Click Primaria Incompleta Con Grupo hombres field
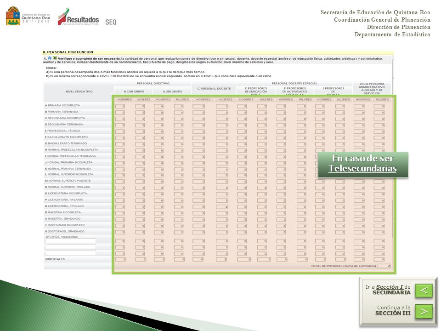Viewport: 441px width, 331px height. 120,106
